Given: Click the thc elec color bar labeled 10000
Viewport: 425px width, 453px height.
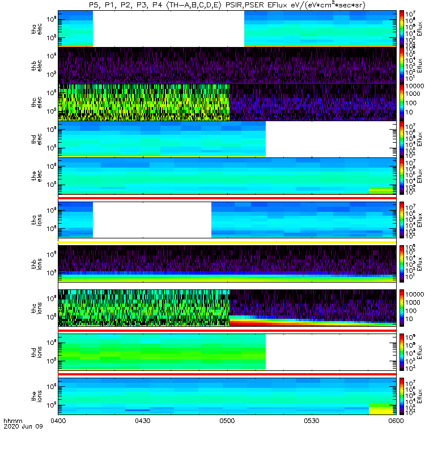Looking at the screenshot, I should click(x=402, y=102).
